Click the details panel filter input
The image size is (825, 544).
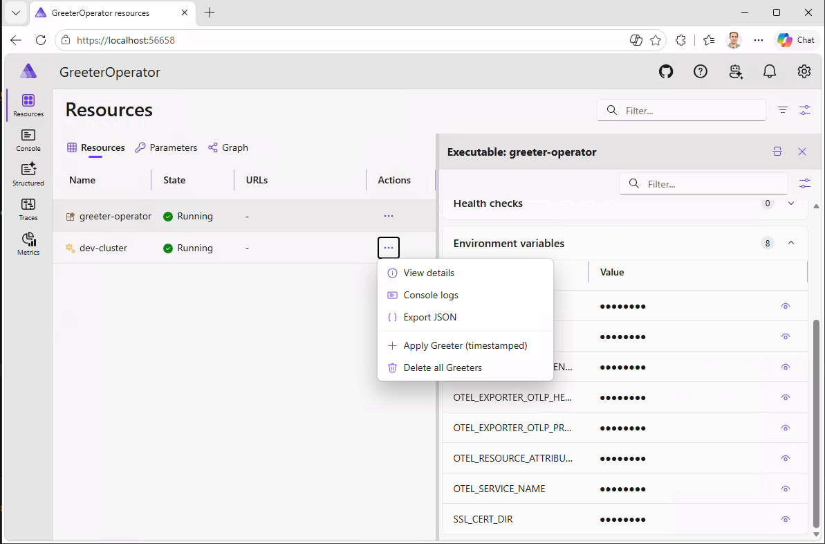[x=703, y=183]
